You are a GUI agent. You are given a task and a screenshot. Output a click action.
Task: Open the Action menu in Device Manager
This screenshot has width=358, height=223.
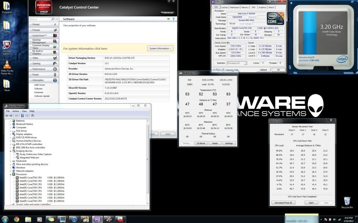[16, 111]
